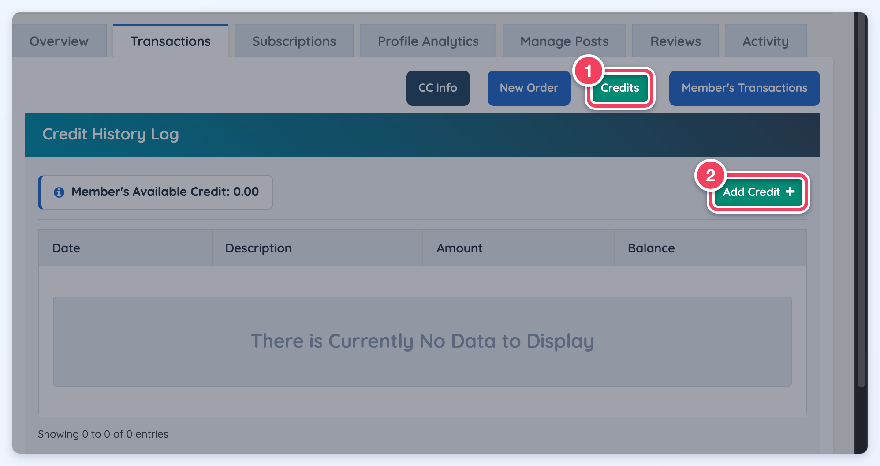Screen dimensions: 880x466
Task: Open the Profile Analytics tab
Action: tap(428, 41)
